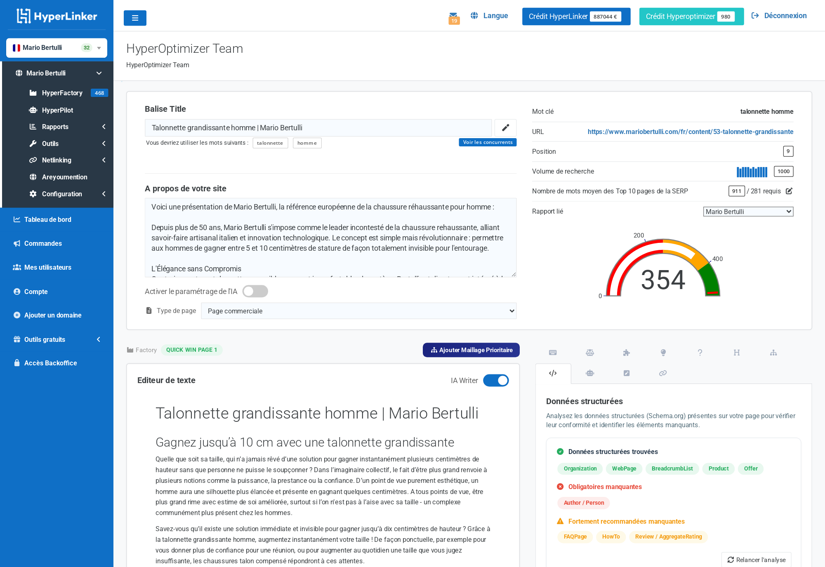Click the sitemap hierarchy icon
825x567 pixels.
773,353
